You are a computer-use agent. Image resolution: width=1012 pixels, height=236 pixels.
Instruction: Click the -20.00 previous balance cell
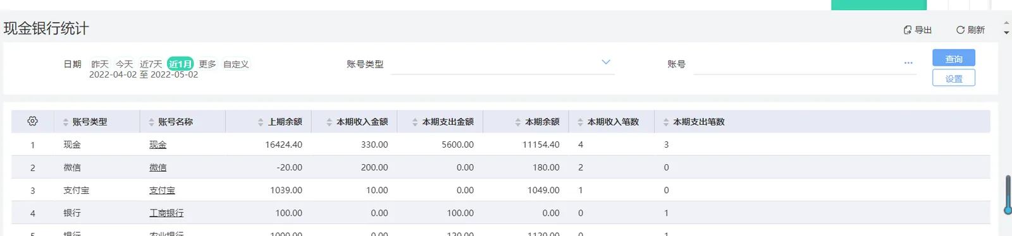290,167
